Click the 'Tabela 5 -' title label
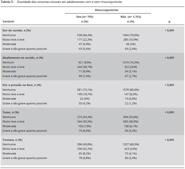Image resolution: width=185 pixels, height=169 pixels. pyautogui.click(x=7, y=2)
